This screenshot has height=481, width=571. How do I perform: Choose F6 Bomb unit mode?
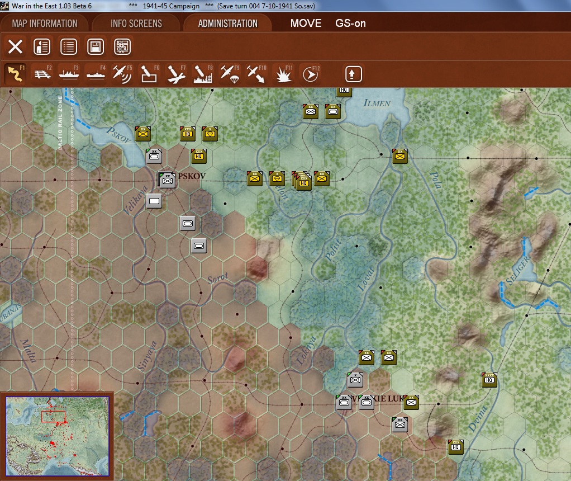click(149, 74)
